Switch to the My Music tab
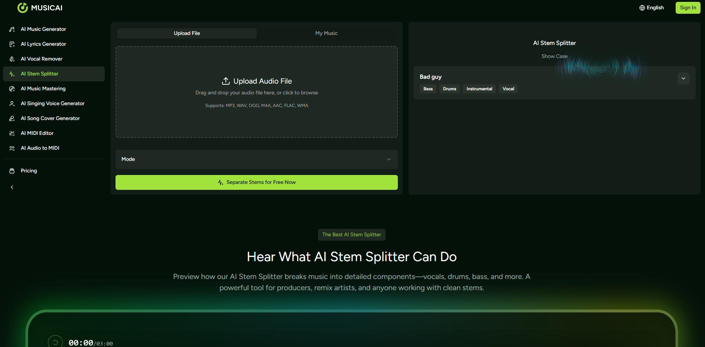 326,33
